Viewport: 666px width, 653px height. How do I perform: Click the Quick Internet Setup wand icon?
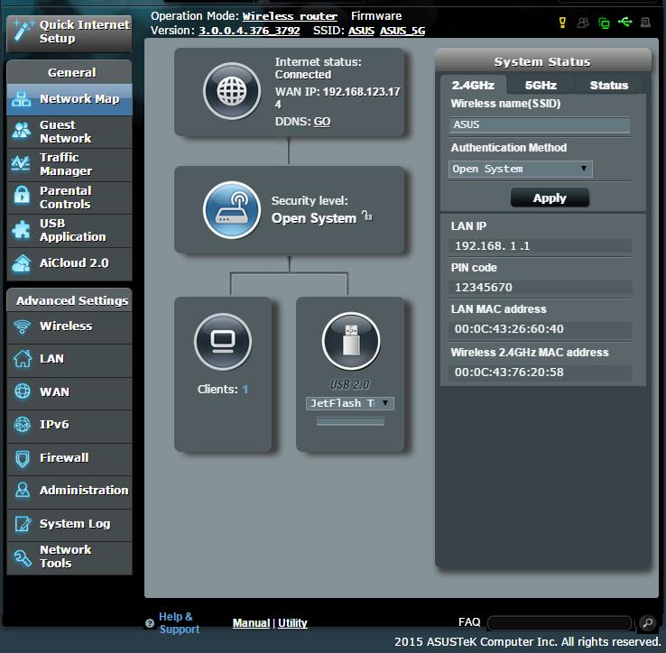point(23,31)
